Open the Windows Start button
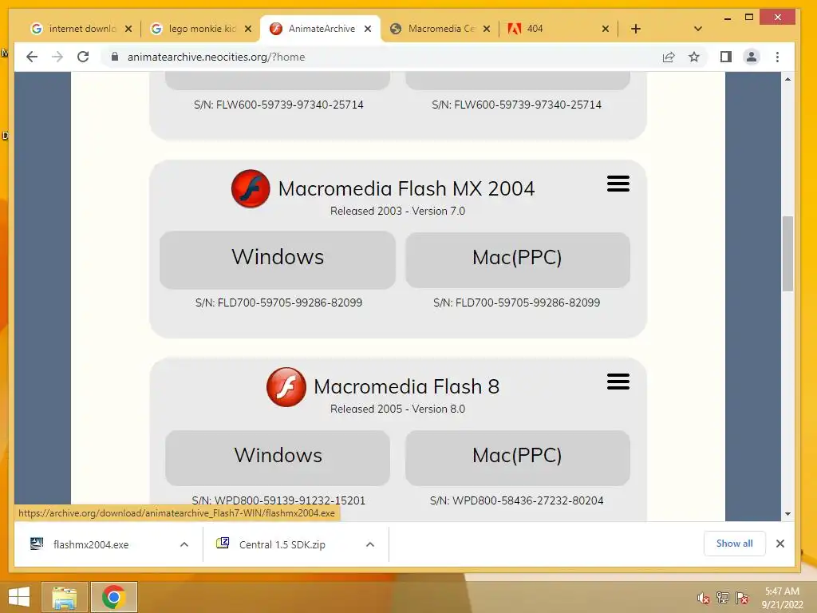This screenshot has height=613, width=817. pos(19,597)
